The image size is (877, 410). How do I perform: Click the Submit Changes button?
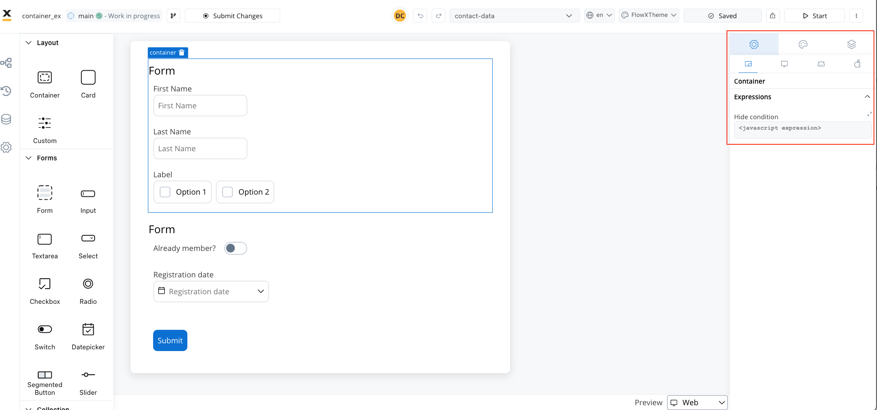[232, 16]
